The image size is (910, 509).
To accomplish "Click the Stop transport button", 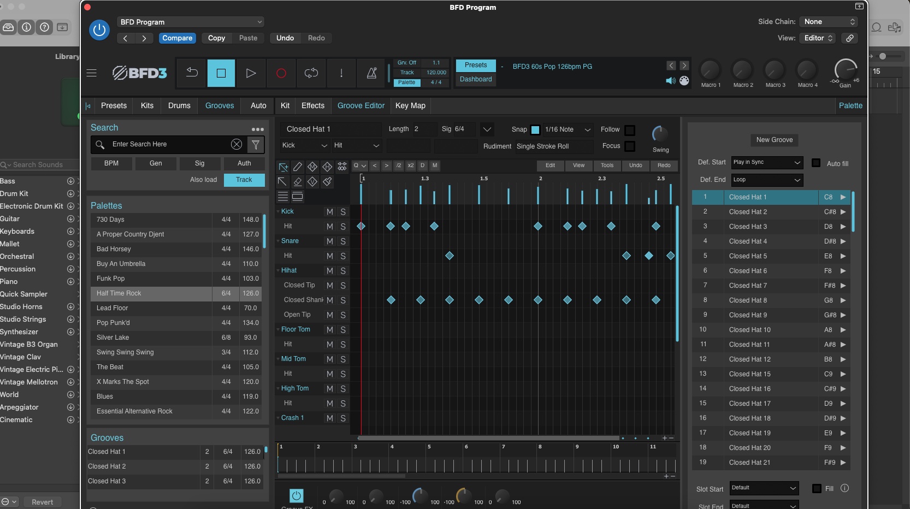I will click(221, 73).
